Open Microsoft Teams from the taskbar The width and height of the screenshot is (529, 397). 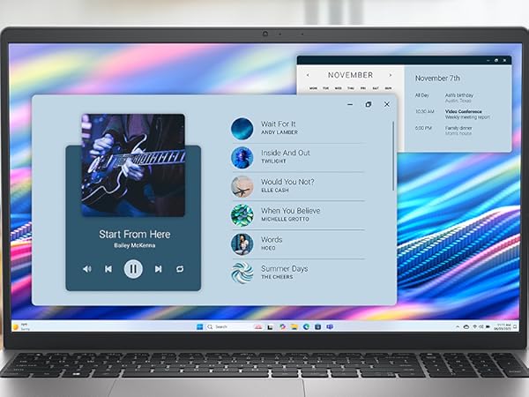(330, 326)
